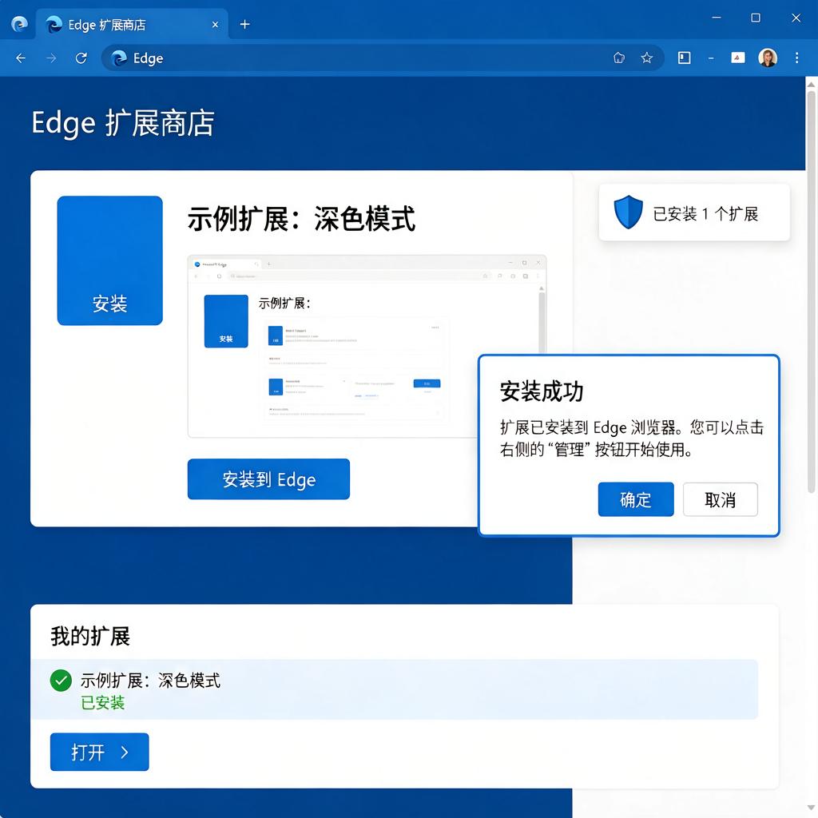
Task: Go forward using the forward arrow
Action: [x=51, y=58]
